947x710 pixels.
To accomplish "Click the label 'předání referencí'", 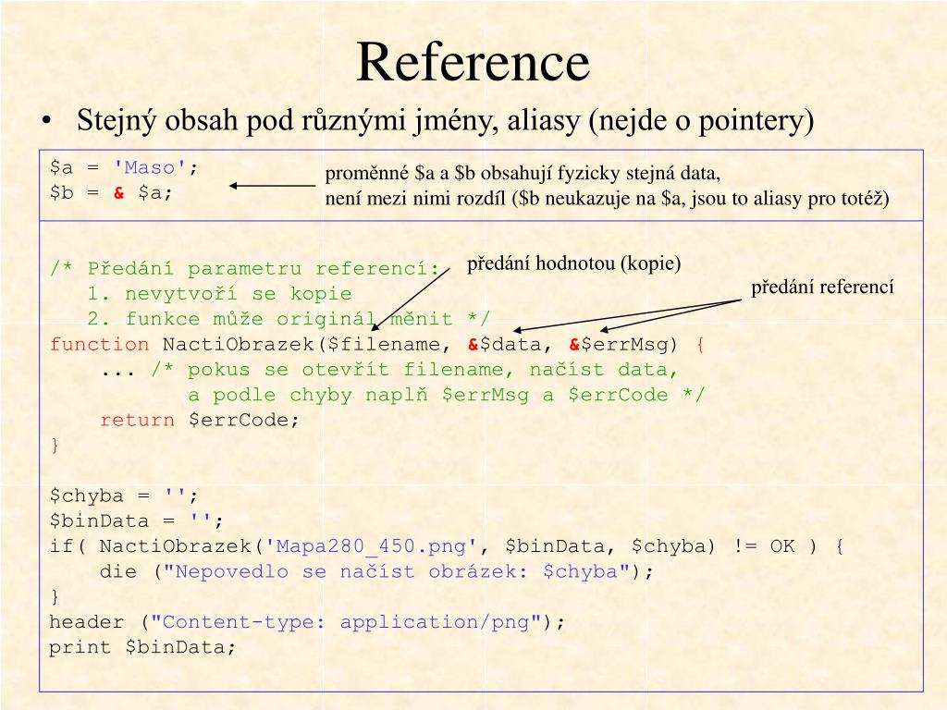I will [822, 288].
